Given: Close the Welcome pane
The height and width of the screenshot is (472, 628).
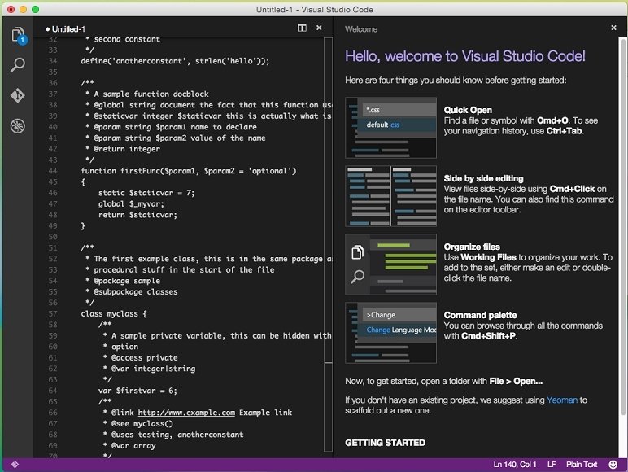Looking at the screenshot, I should [x=613, y=28].
